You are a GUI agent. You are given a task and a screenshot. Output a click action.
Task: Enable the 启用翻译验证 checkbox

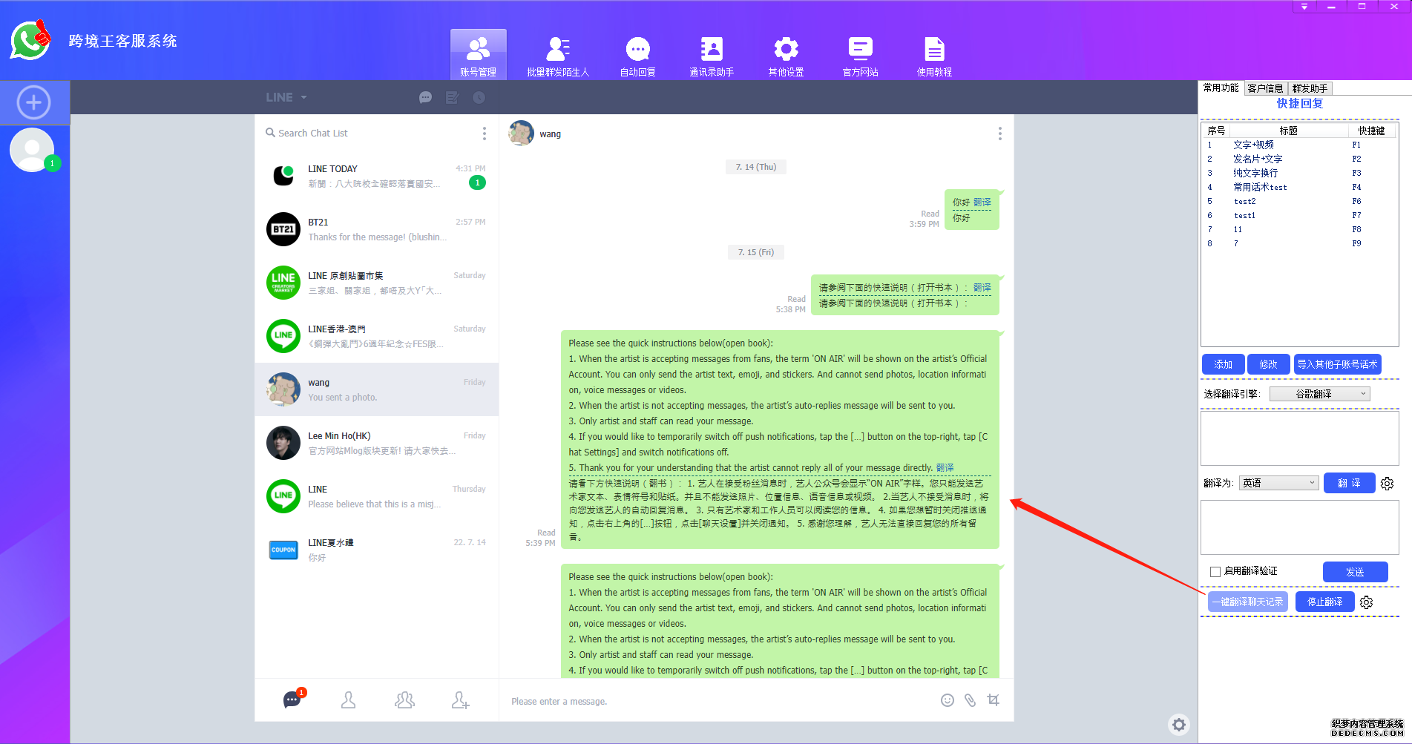click(x=1215, y=572)
